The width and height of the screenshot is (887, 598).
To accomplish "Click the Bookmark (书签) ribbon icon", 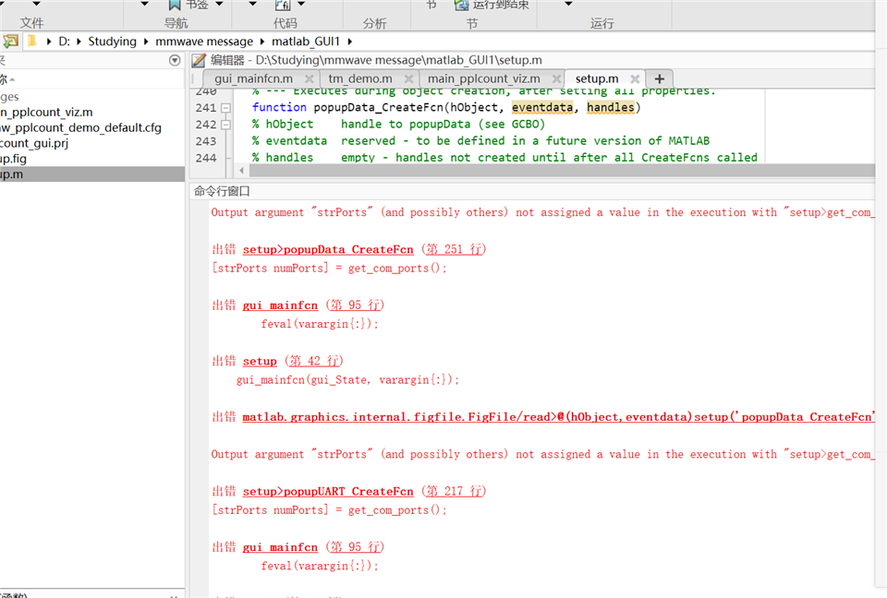I will coord(175,5).
